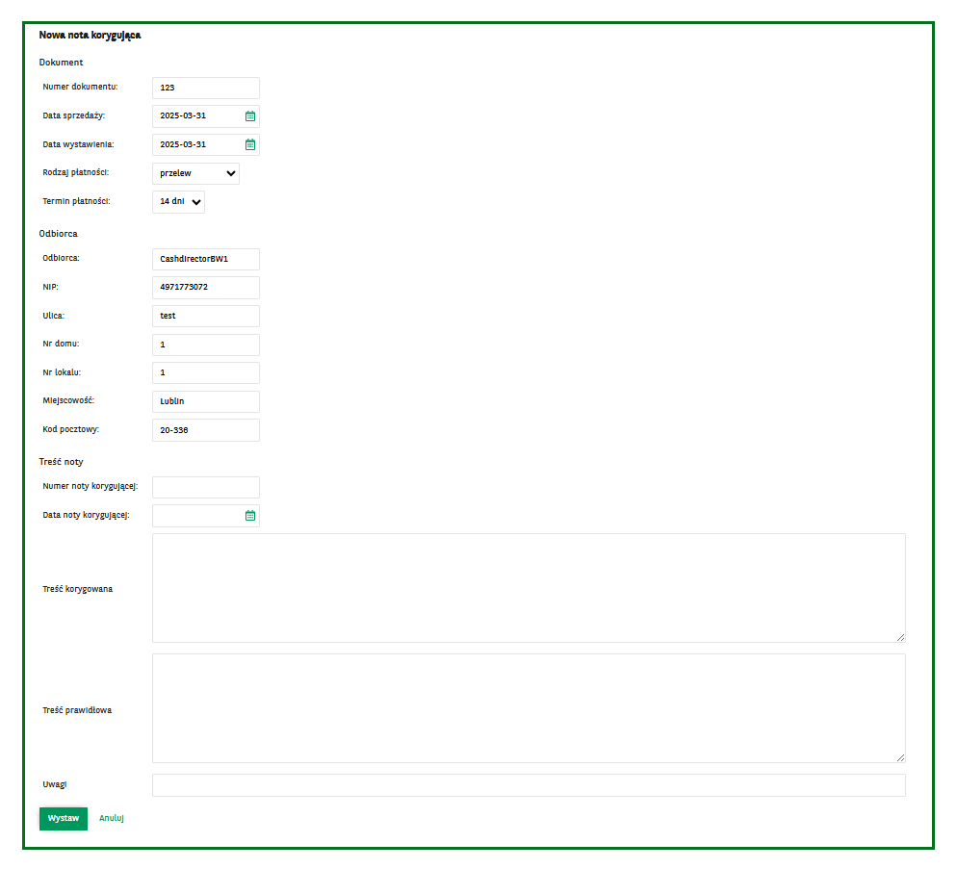The width and height of the screenshot is (957, 869).
Task: Focus the Ulica input field
Action: tap(206, 316)
